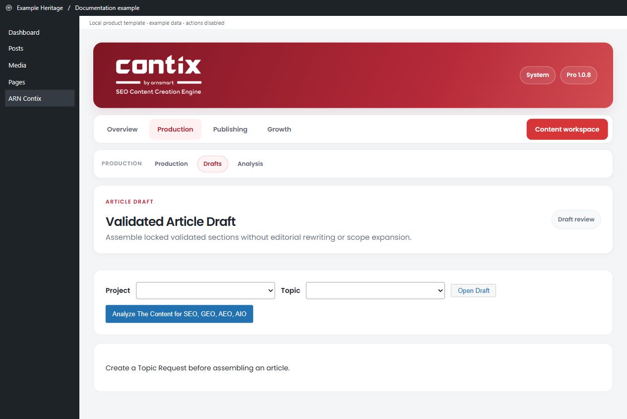Expand the Topic dropdown
Screen dimensions: 627x419
tap(375, 290)
